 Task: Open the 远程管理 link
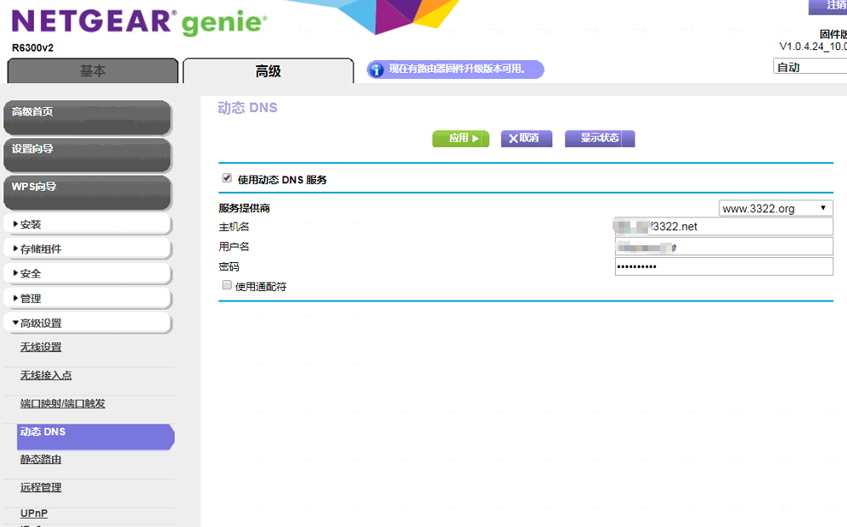[x=41, y=488]
